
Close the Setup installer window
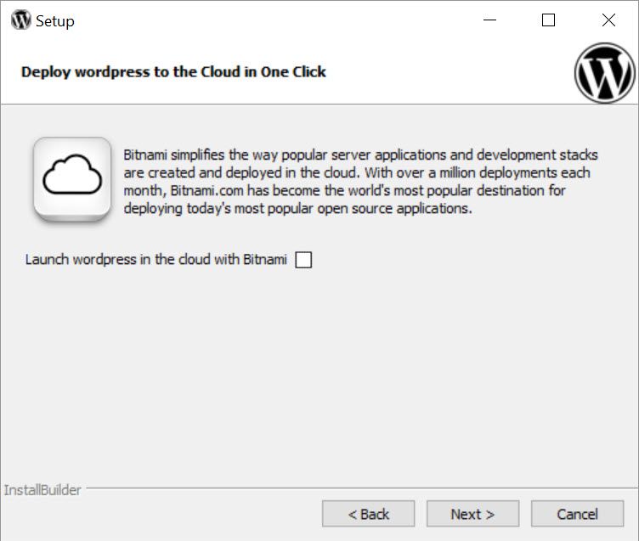(x=608, y=20)
